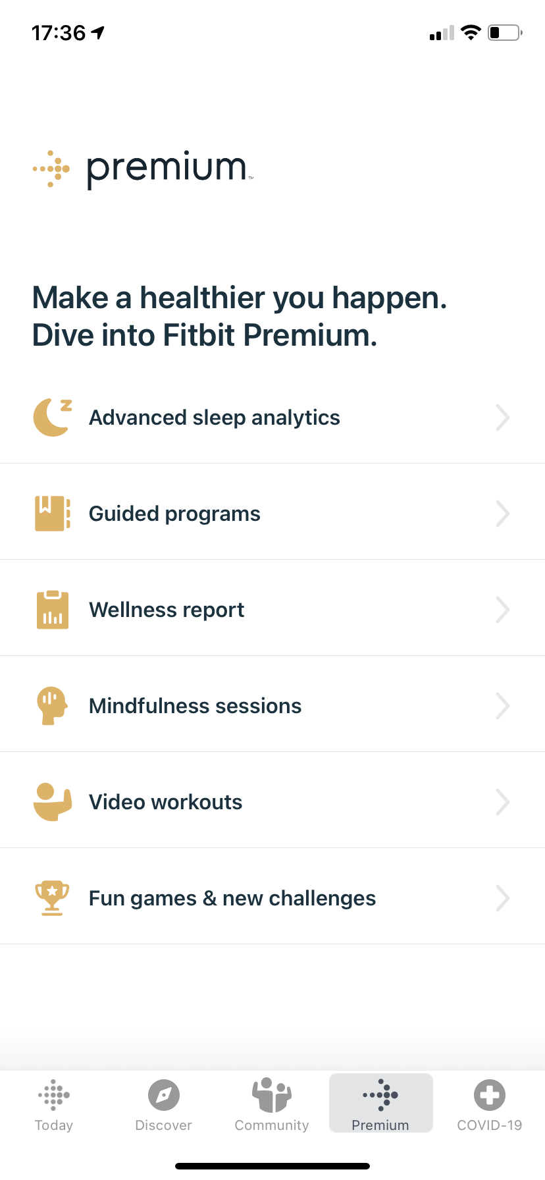Screen dimensions: 545x1180
Task: Select the Premium tab in bottom bar
Action: click(x=380, y=1105)
